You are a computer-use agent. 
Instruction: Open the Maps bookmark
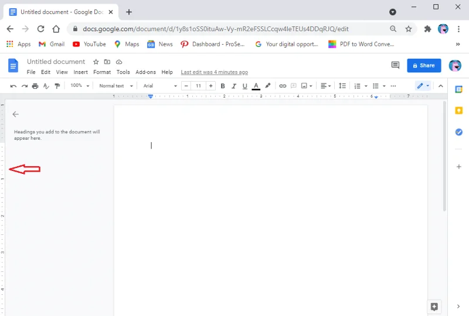(x=127, y=44)
